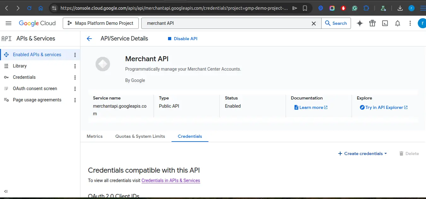Open Learn more documentation link

click(311, 107)
